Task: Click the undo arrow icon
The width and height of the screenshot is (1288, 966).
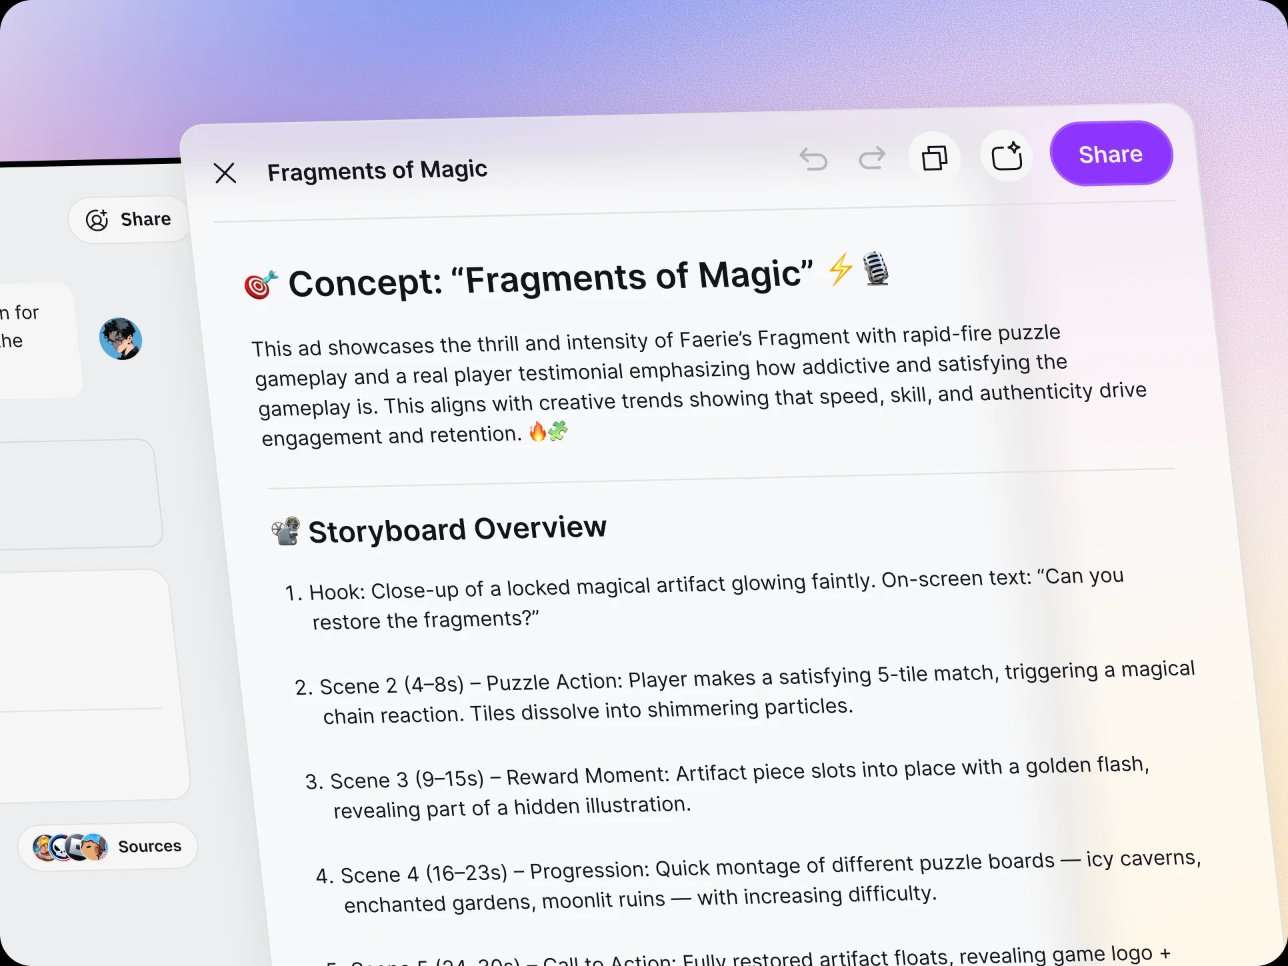Action: coord(813,159)
